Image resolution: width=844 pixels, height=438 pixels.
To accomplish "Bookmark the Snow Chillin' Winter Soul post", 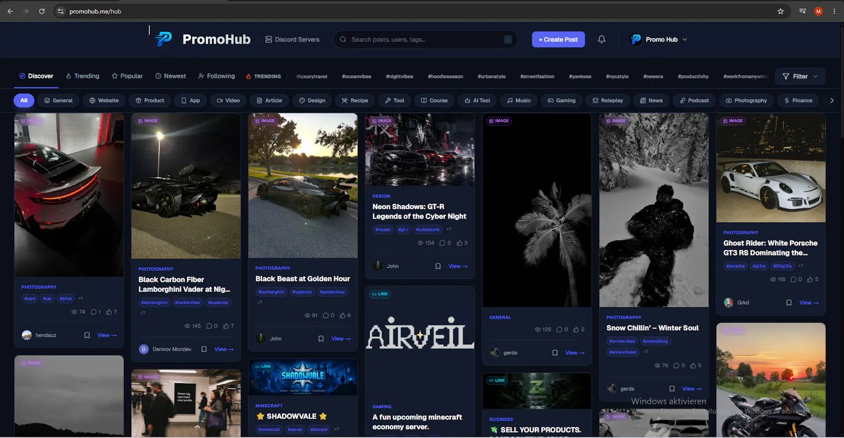I will [x=672, y=389].
